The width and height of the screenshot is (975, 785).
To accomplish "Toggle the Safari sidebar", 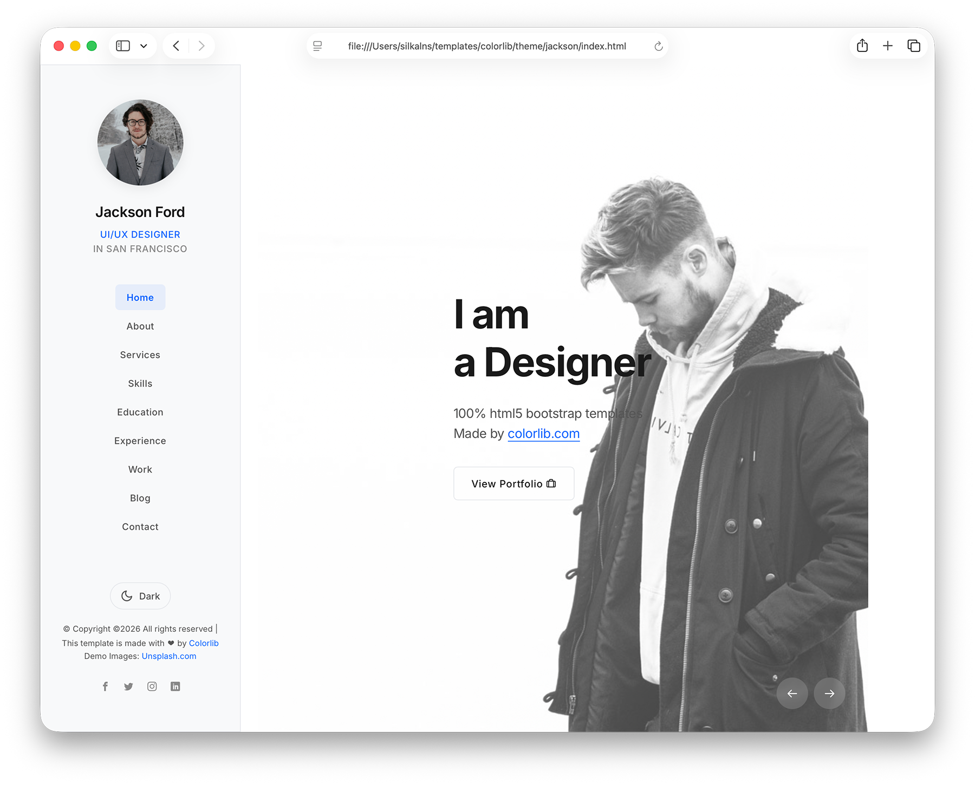I will 123,45.
